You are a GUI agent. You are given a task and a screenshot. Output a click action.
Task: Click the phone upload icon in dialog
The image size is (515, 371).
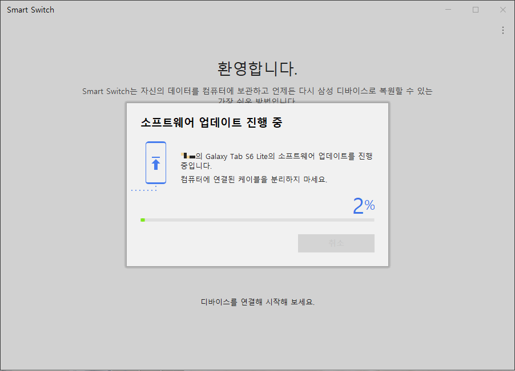coord(156,162)
